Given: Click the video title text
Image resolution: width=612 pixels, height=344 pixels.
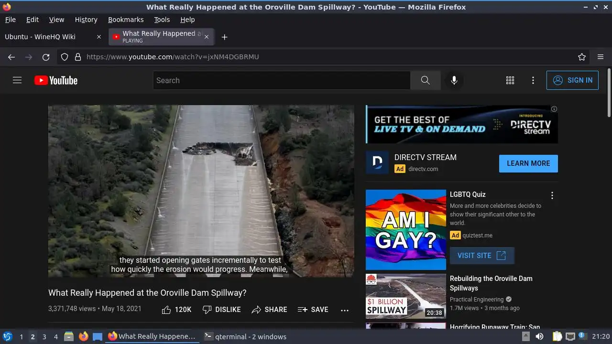Looking at the screenshot, I should pyautogui.click(x=147, y=293).
